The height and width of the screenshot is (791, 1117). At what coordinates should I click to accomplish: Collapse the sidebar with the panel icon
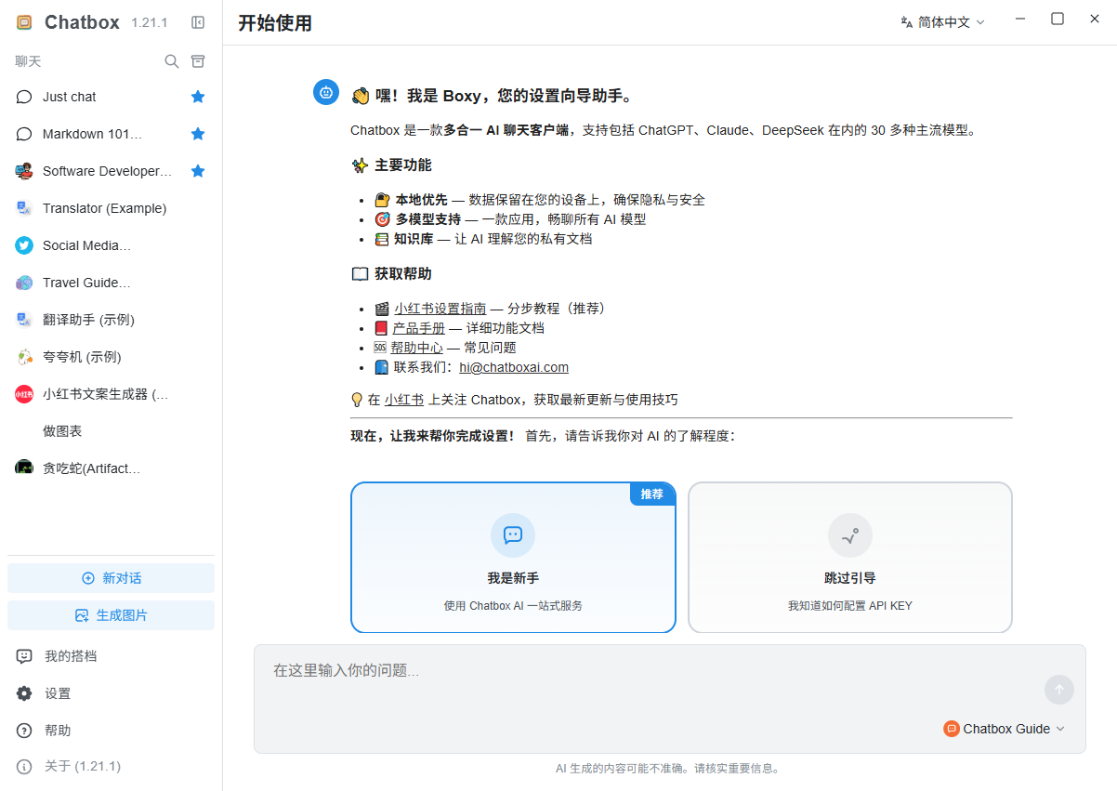pos(198,22)
